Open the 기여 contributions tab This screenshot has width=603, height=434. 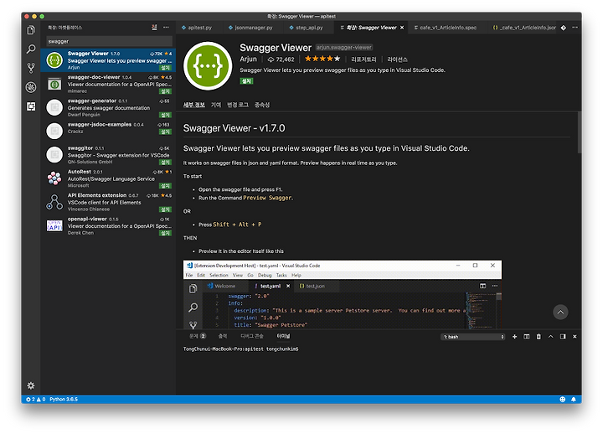(216, 105)
